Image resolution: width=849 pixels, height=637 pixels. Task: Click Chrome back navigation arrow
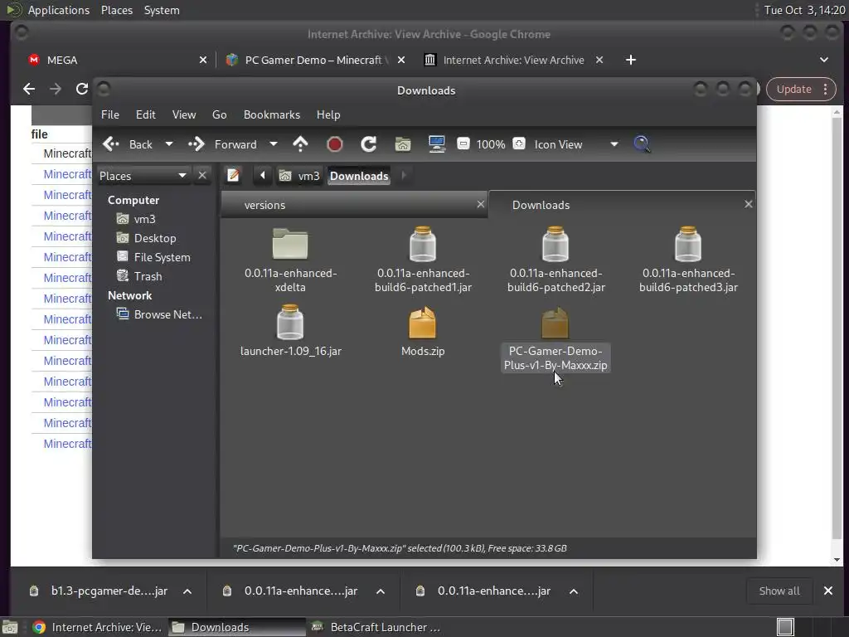click(x=29, y=89)
